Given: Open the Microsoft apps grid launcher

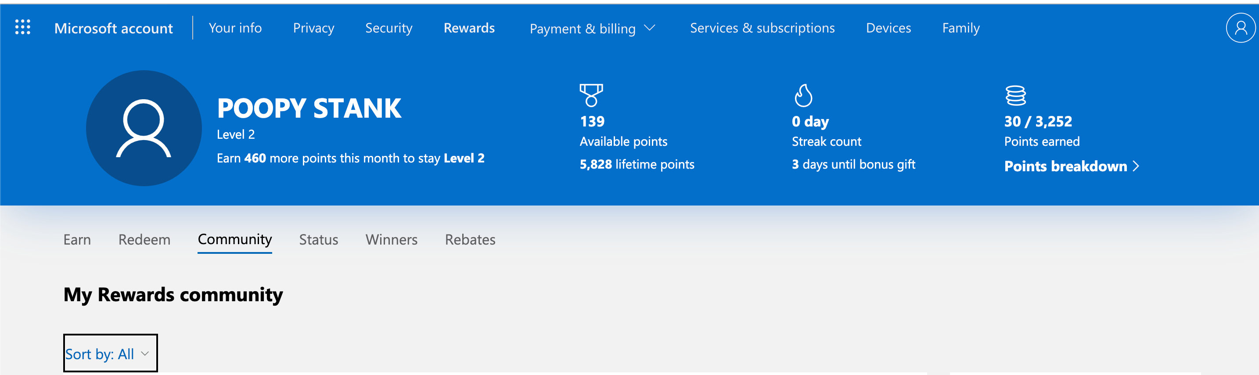Looking at the screenshot, I should pyautogui.click(x=22, y=27).
